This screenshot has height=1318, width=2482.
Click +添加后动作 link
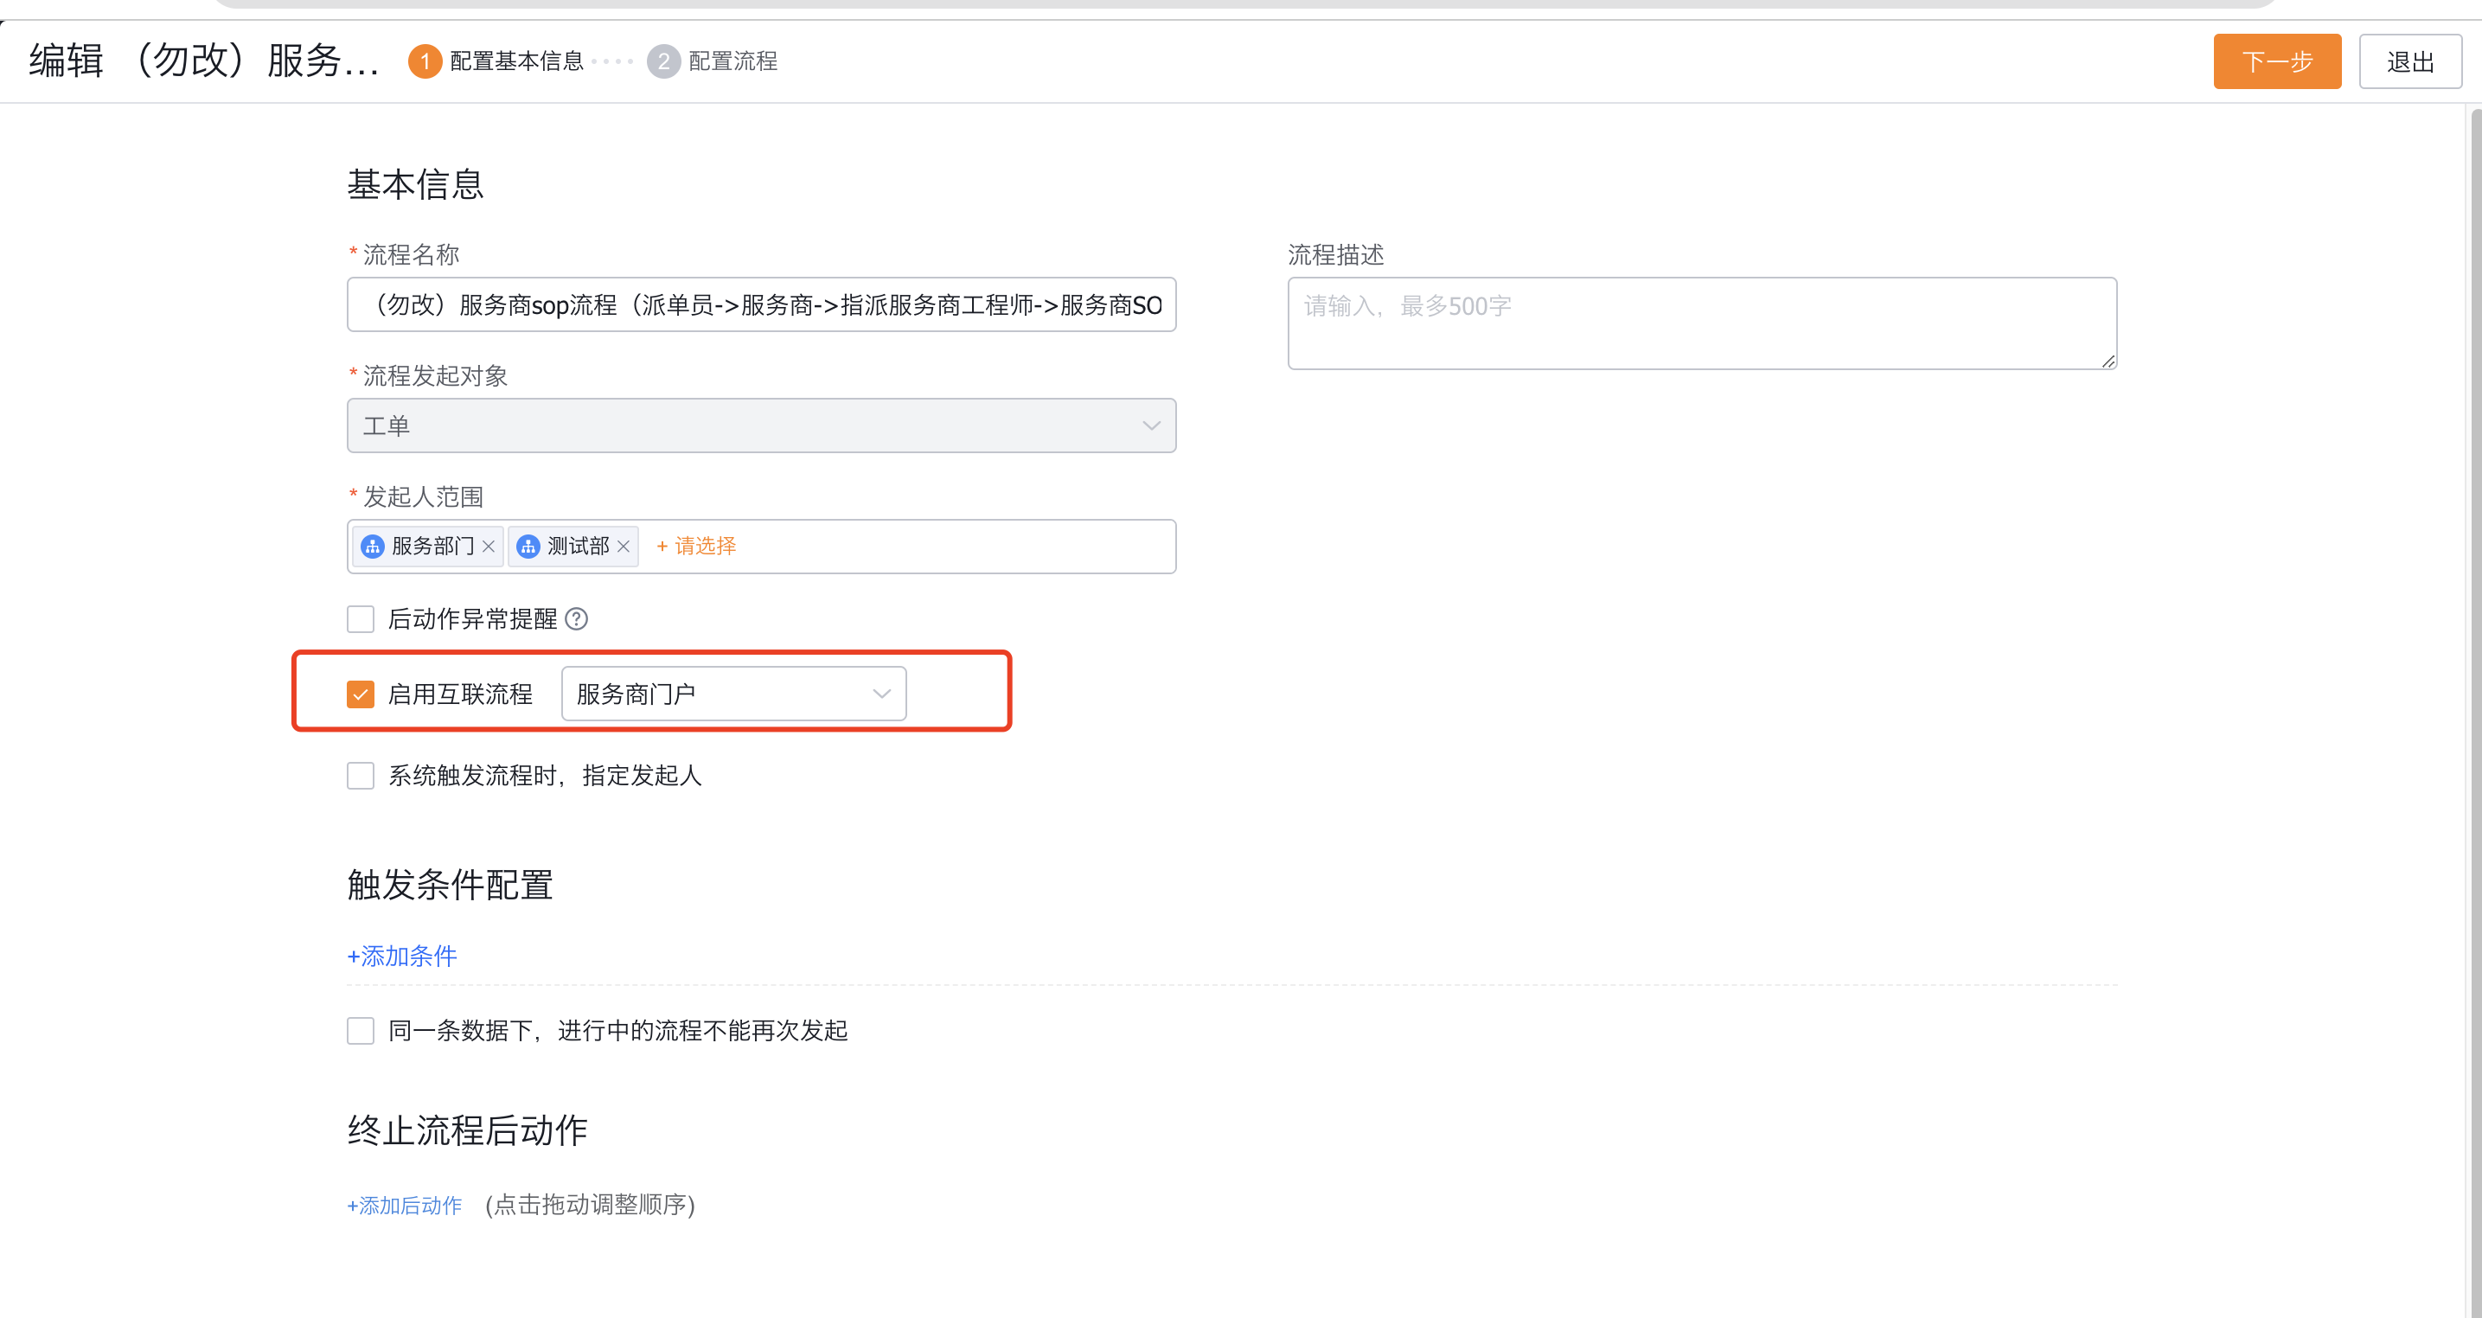(x=405, y=1206)
